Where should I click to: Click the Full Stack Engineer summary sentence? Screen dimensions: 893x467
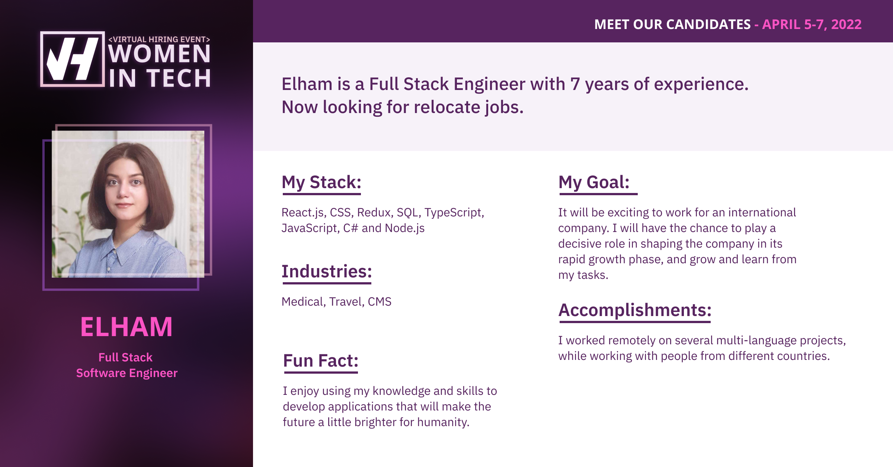pos(515,84)
